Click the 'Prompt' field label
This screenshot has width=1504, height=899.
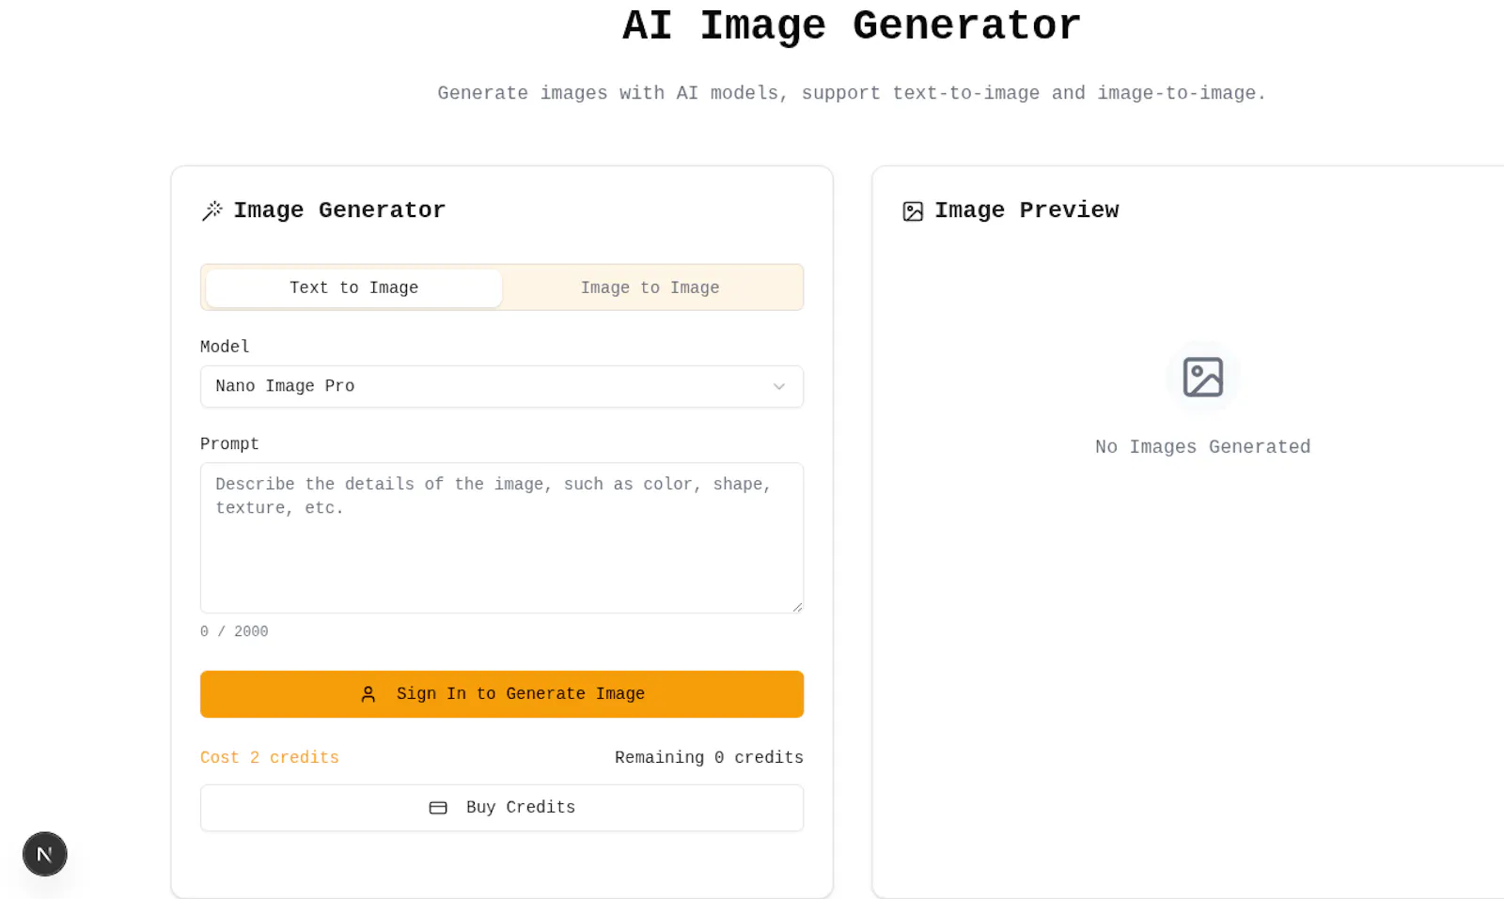tap(229, 443)
